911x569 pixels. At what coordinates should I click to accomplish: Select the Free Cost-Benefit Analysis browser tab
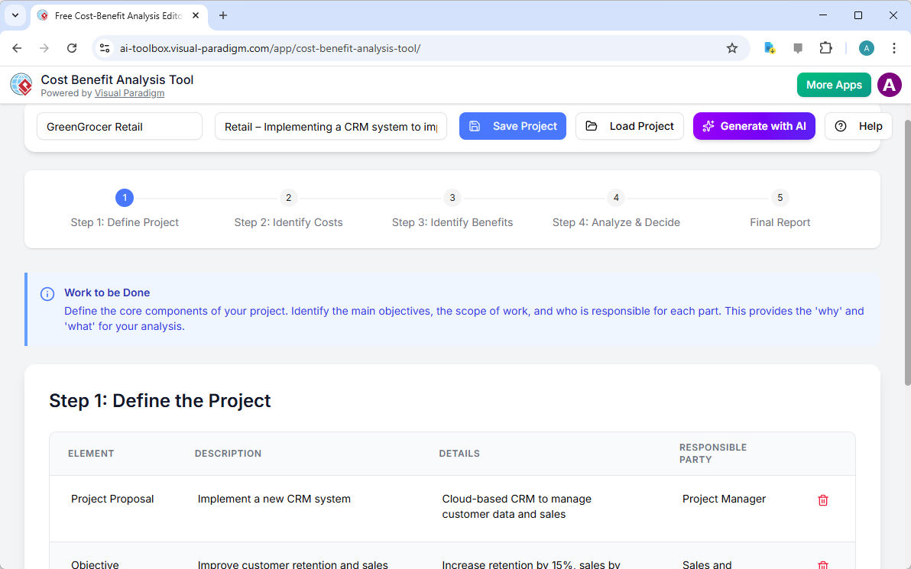(115, 15)
